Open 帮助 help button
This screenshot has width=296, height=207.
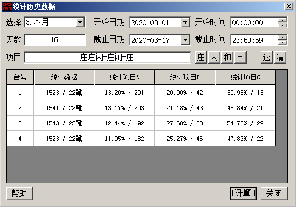[x=19, y=193]
